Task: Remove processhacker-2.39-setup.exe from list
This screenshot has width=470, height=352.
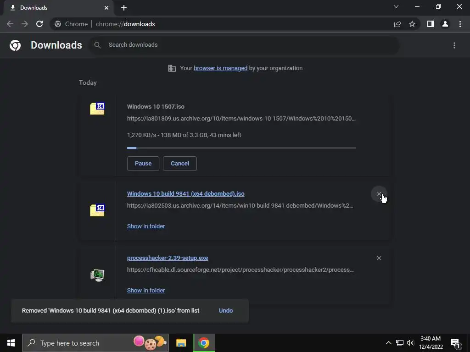Action: point(379,258)
